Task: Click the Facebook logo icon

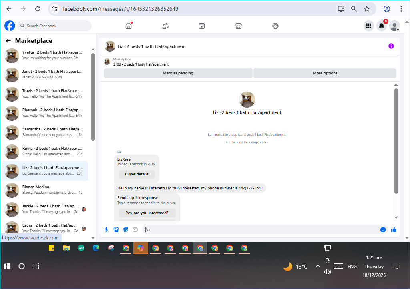Action: 10,26
